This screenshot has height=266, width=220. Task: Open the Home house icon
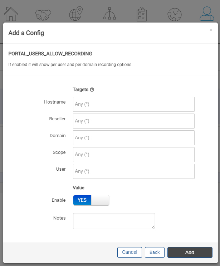[11, 14]
